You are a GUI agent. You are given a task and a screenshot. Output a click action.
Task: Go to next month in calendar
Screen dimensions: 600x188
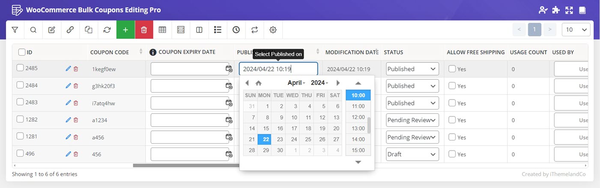(x=338, y=83)
